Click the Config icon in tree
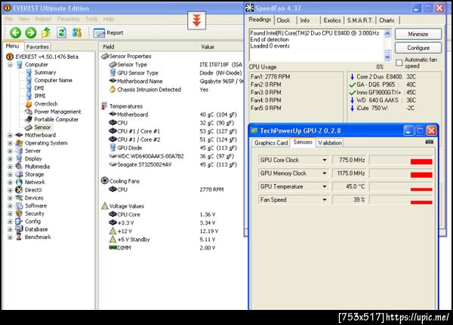The image size is (453, 325). pos(19,222)
